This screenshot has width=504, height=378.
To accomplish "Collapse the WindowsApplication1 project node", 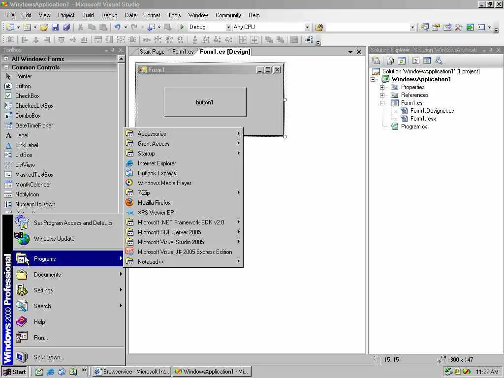I will click(x=373, y=79).
